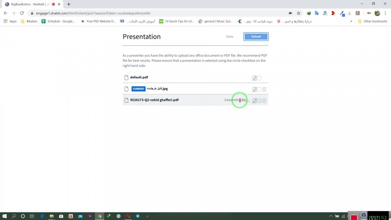This screenshot has height=220, width=391.
Task: Reload the page in Chrome
Action: (22, 13)
